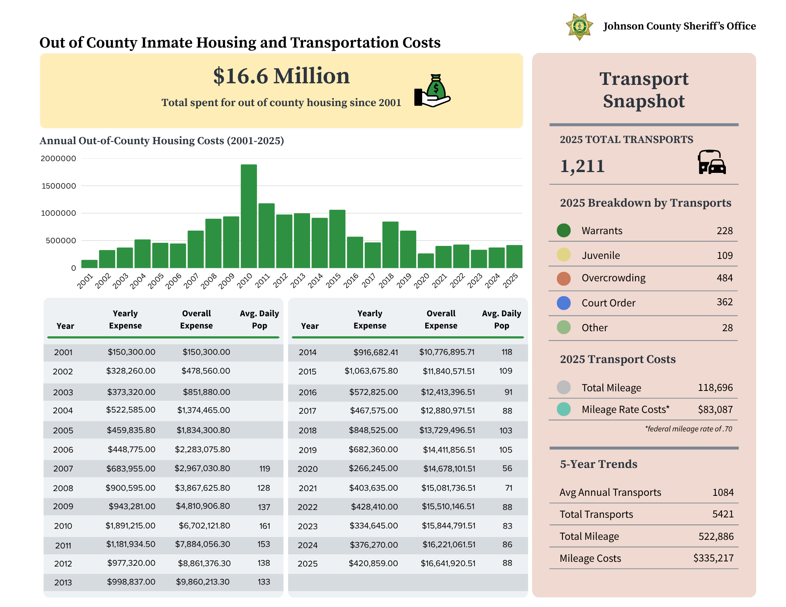Click the 2007 bar in the chart
This screenshot has width=786, height=607.
[196, 249]
